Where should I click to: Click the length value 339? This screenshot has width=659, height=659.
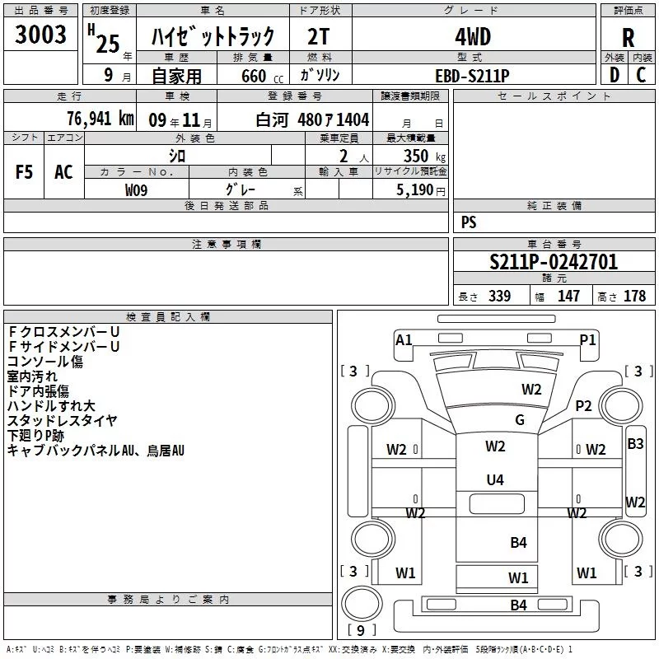(499, 297)
